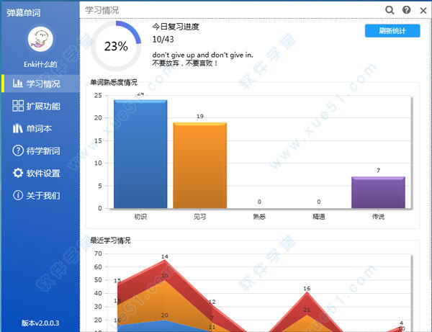432x332 pixels.
Task: Click the quote don't give up text
Action: click(x=202, y=55)
